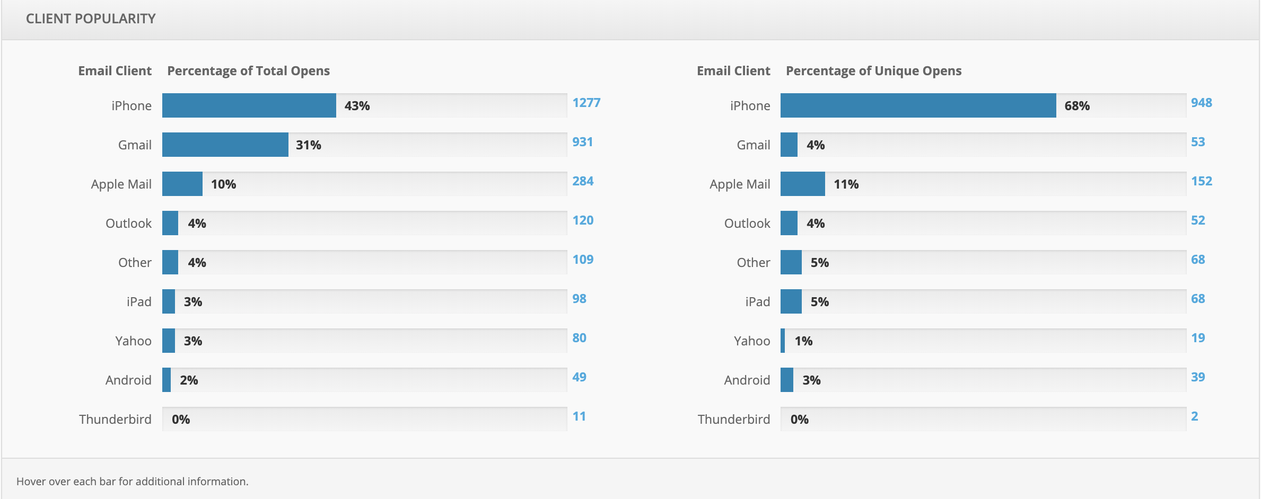Screen dimensions: 1261x499
Task: Click the 68% iPhone bar in Unique Opens
Action: click(x=918, y=105)
